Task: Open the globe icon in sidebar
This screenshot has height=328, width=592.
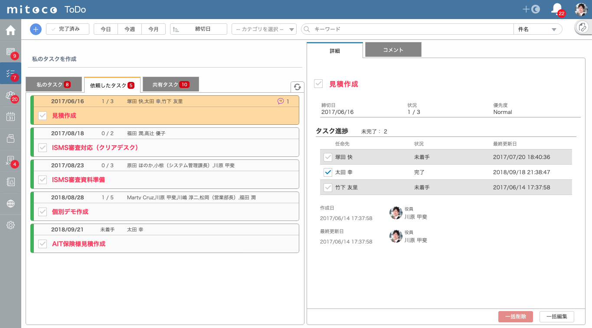Action: (10, 203)
